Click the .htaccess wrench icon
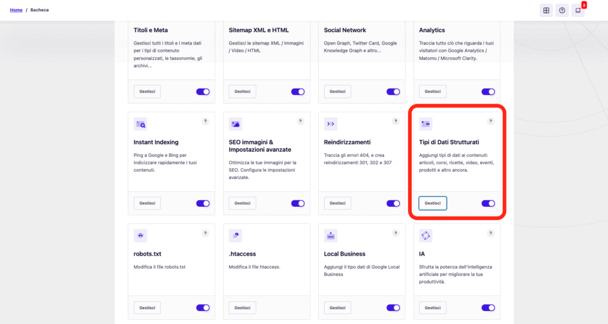608x324 pixels. 235,235
